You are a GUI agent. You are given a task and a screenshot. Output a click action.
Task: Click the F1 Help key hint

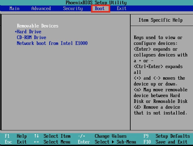(16, 136)
